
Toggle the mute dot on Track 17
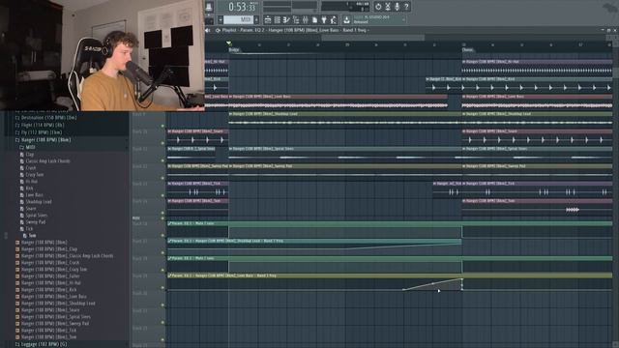162,253
